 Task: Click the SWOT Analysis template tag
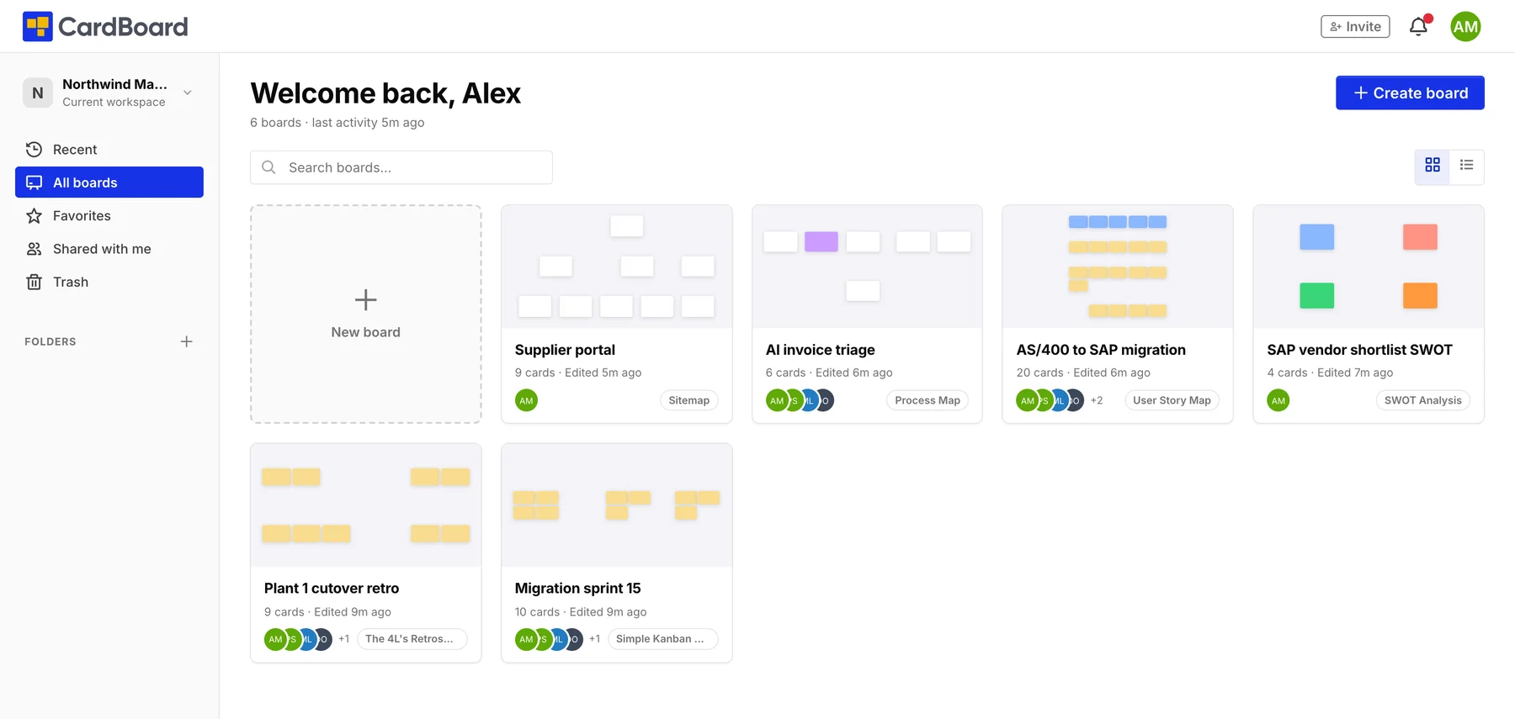point(1423,400)
